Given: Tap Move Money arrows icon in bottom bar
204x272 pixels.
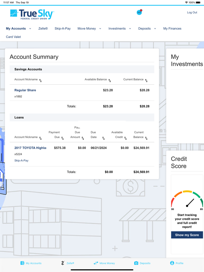Looking at the screenshot, I should (96, 263).
